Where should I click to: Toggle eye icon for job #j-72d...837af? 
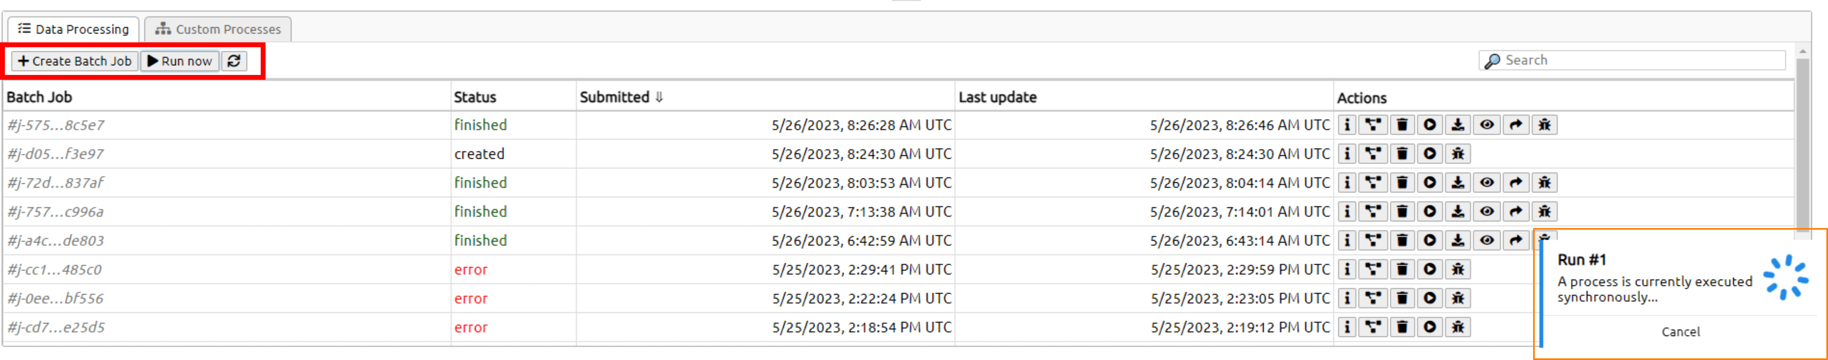tap(1486, 183)
